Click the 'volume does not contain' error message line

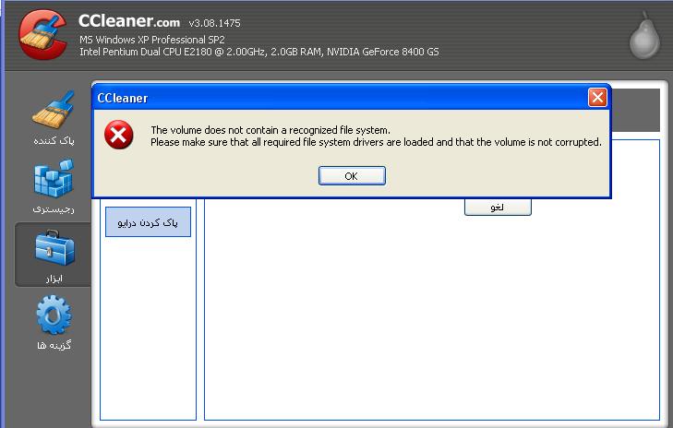point(270,130)
